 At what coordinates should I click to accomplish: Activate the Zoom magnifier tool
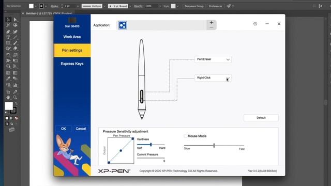15,98
